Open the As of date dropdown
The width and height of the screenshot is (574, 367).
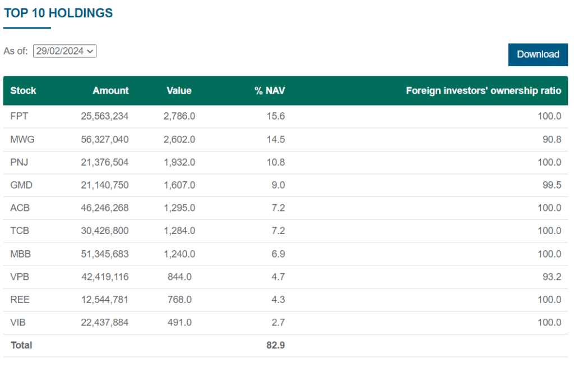(65, 51)
